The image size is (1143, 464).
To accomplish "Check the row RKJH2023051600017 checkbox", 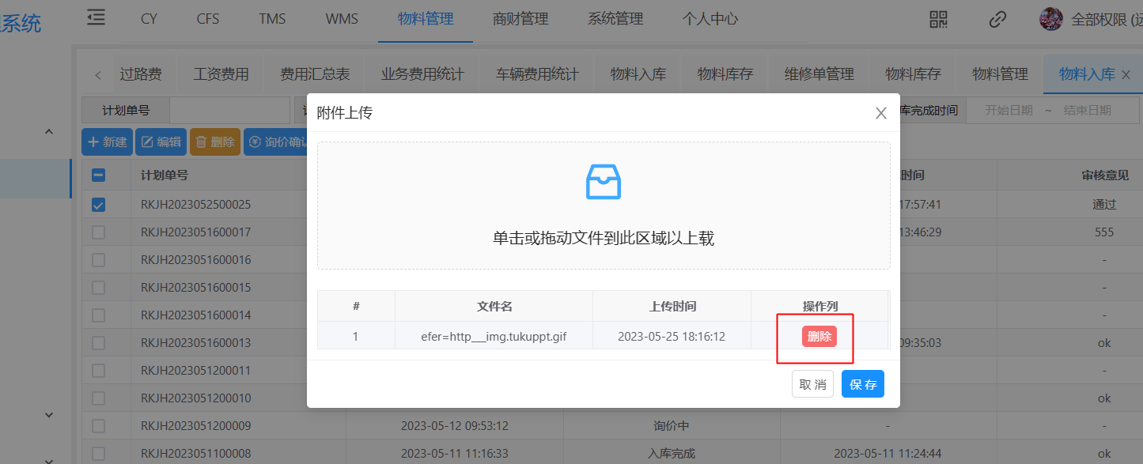I will 99,232.
